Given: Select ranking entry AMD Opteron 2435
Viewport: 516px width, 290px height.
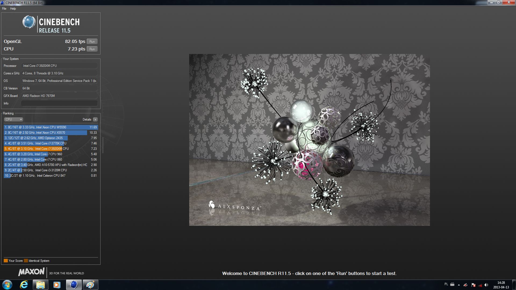Looking at the screenshot, I should pos(51,138).
